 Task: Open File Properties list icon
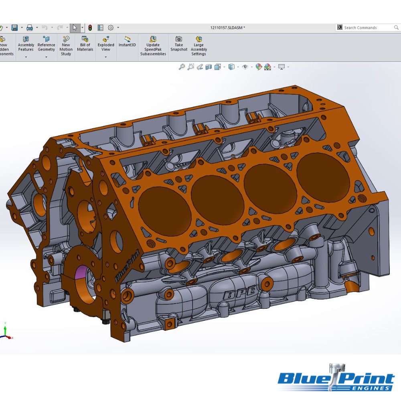(x=101, y=28)
